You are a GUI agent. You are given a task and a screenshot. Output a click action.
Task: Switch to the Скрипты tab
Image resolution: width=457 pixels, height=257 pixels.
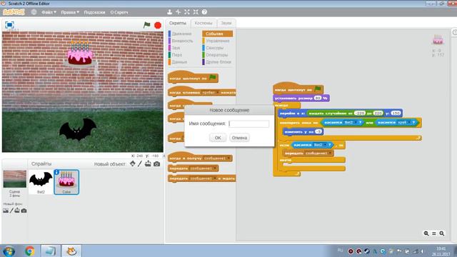point(178,23)
